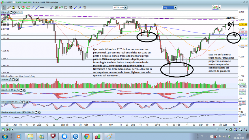Open McAfee from the taskbar
The height and width of the screenshot is (140, 249).
53,136
